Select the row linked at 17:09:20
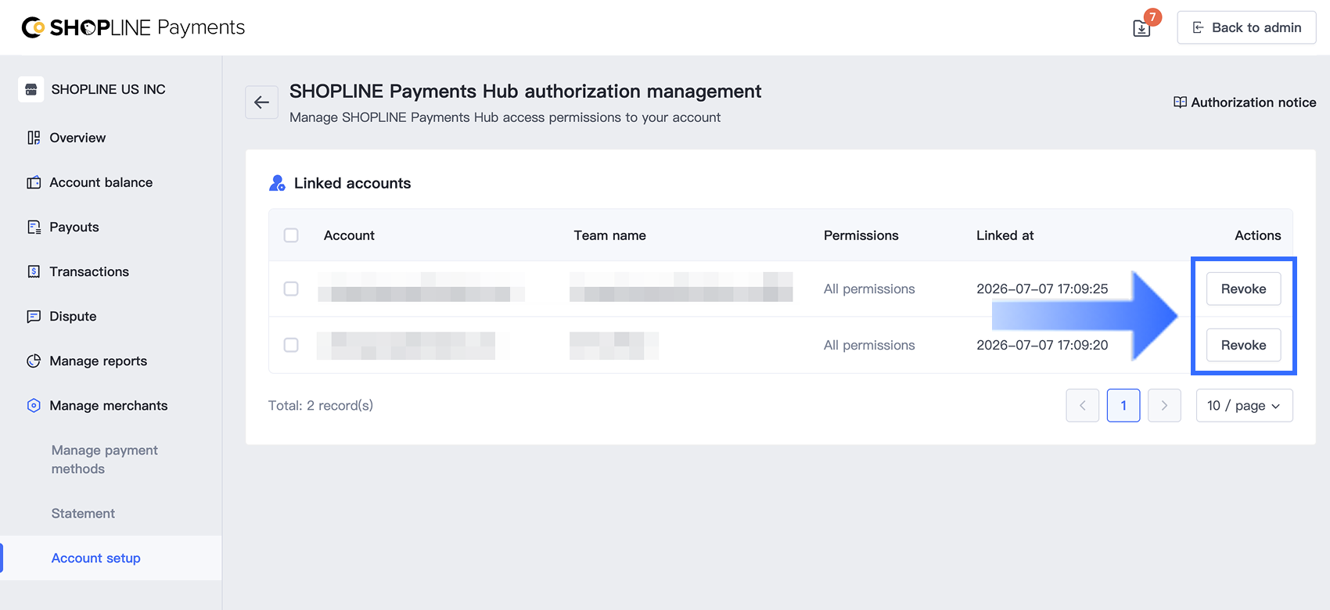 [291, 345]
